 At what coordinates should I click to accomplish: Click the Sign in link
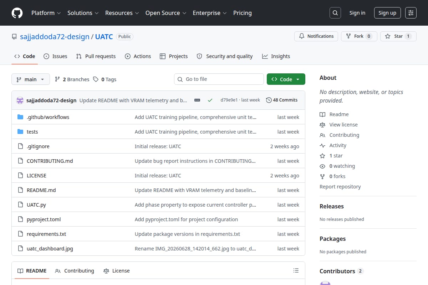tap(357, 13)
